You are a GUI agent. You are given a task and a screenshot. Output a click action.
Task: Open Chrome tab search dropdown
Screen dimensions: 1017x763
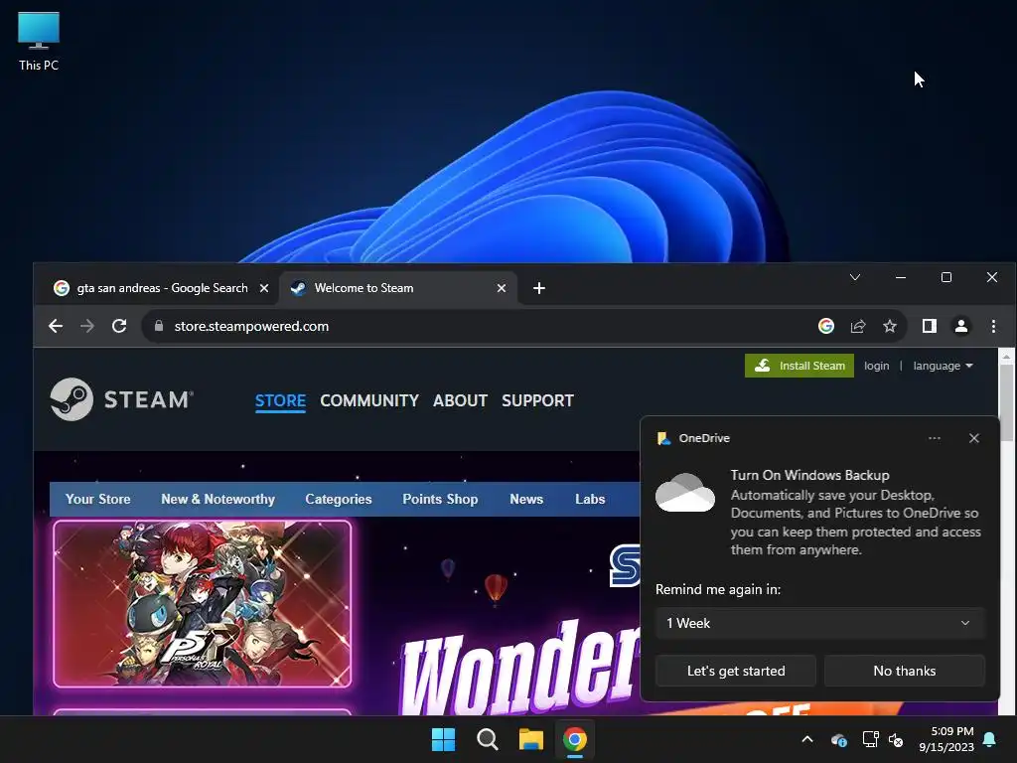click(855, 277)
